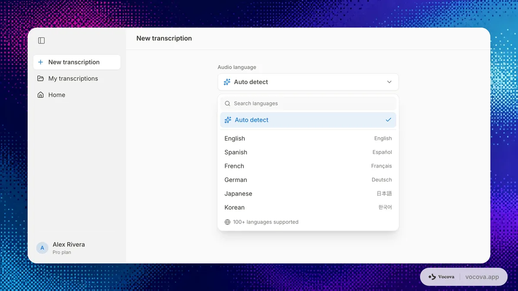Navigate to Home in the sidebar
The height and width of the screenshot is (291, 518).
click(x=77, y=95)
